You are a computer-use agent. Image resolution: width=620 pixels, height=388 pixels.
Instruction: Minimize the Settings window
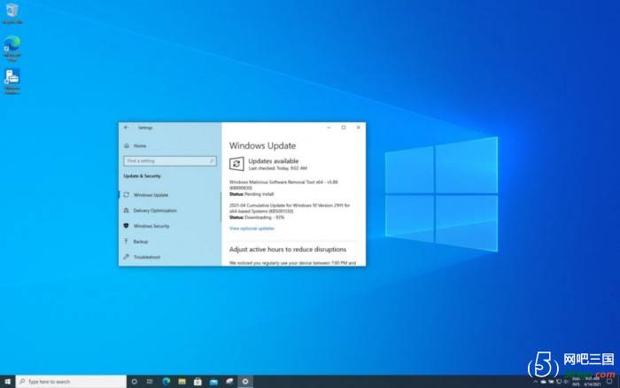pos(329,128)
